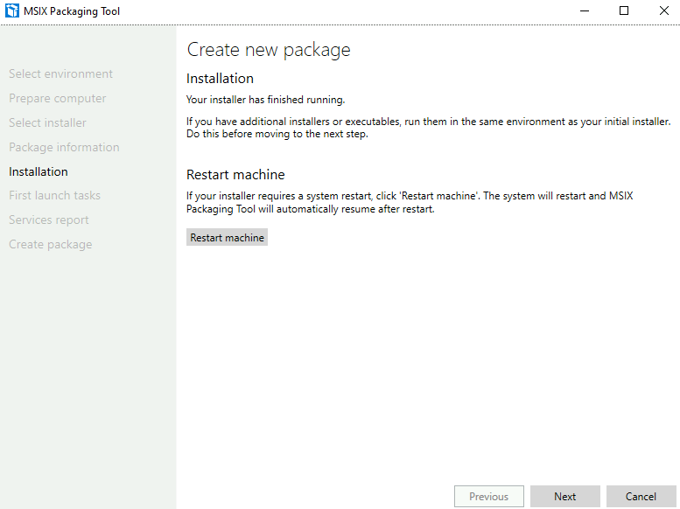This screenshot has height=509, width=680.
Task: Select Prepare computer step in sidebar
Action: click(x=57, y=99)
